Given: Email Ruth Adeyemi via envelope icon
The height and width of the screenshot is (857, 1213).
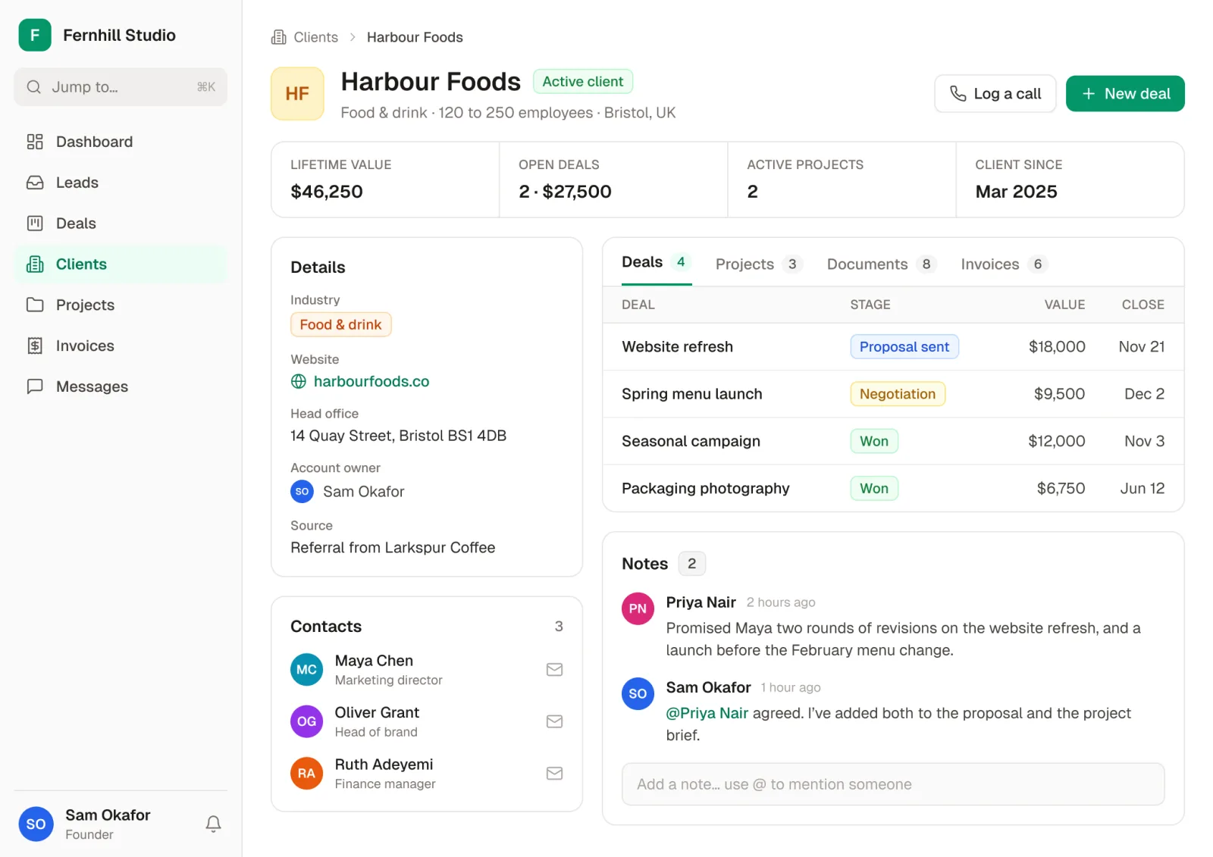Looking at the screenshot, I should coord(555,774).
